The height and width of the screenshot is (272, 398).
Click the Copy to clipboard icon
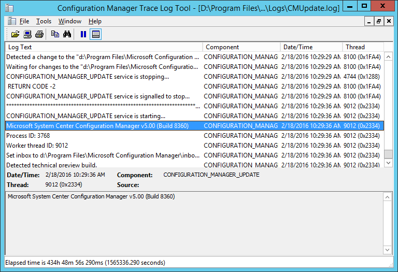pos(55,34)
